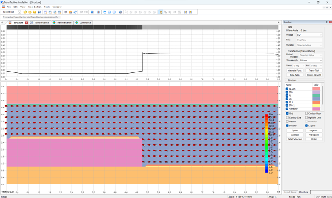Click the tile windows vertically icon
Screen dimensions: 332x198
[114, 12]
